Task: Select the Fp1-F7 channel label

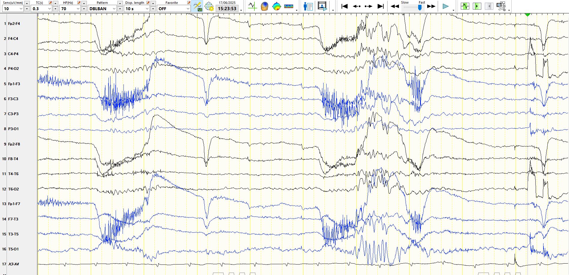Action: [x=14, y=204]
